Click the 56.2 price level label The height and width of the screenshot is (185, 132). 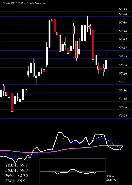(x=122, y=82)
